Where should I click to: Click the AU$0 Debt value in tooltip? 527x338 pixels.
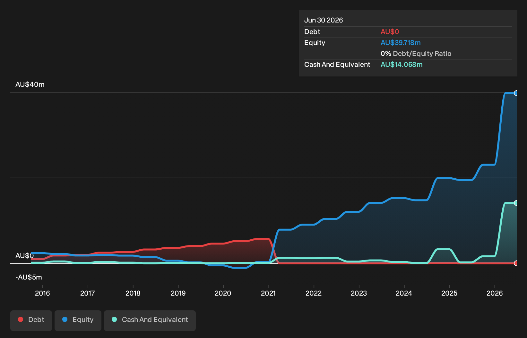point(390,32)
